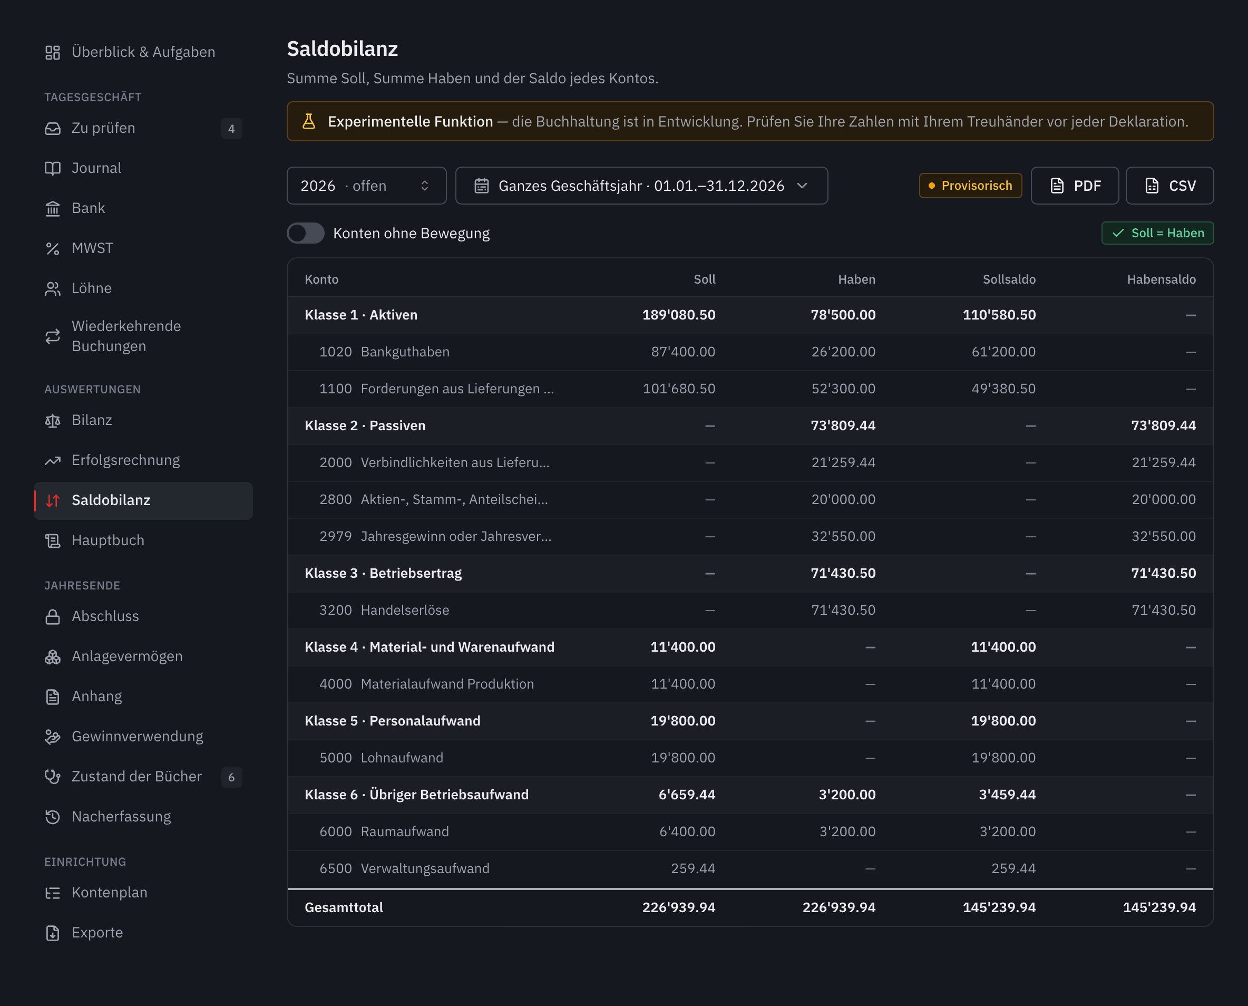This screenshot has height=1006, width=1248.
Task: Click the Zustand der Bücher stethoscope icon
Action: [53, 777]
